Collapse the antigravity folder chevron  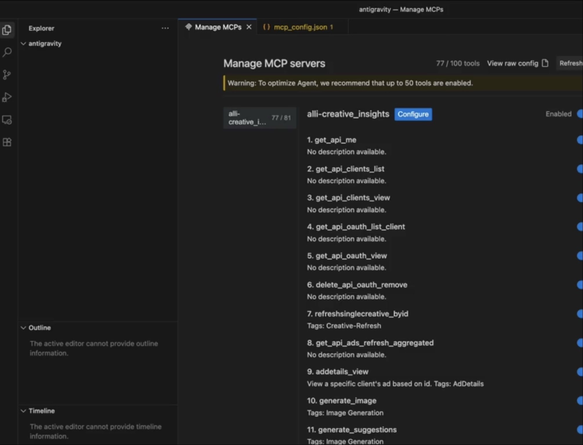pyautogui.click(x=23, y=44)
